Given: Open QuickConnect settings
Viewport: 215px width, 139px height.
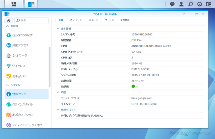Looking at the screenshot, I should (x=26, y=35).
